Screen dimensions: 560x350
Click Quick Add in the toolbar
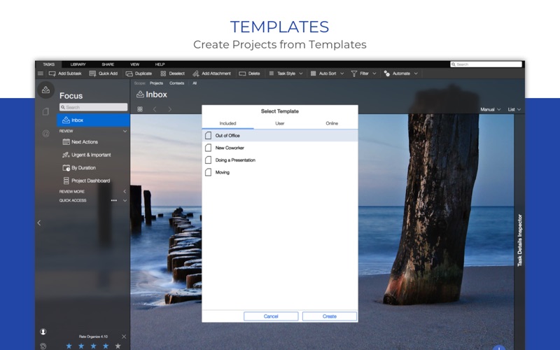pos(103,73)
